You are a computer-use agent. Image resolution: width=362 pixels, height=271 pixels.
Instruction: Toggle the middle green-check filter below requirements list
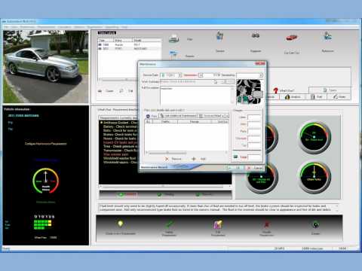tap(166, 194)
